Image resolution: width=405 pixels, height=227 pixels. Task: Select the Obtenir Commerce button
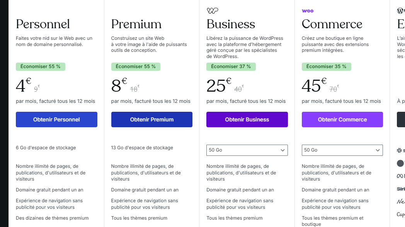pos(342,119)
